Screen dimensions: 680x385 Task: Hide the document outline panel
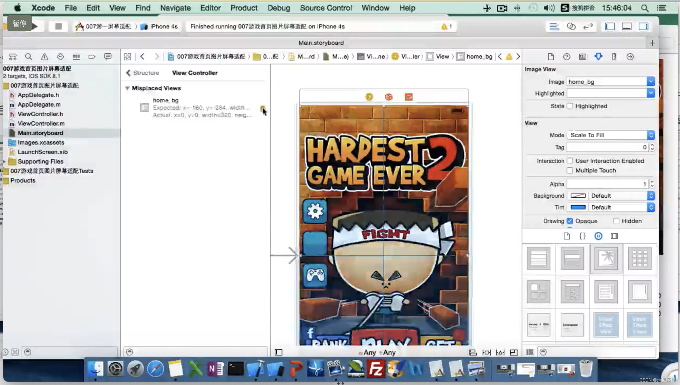pos(279,352)
